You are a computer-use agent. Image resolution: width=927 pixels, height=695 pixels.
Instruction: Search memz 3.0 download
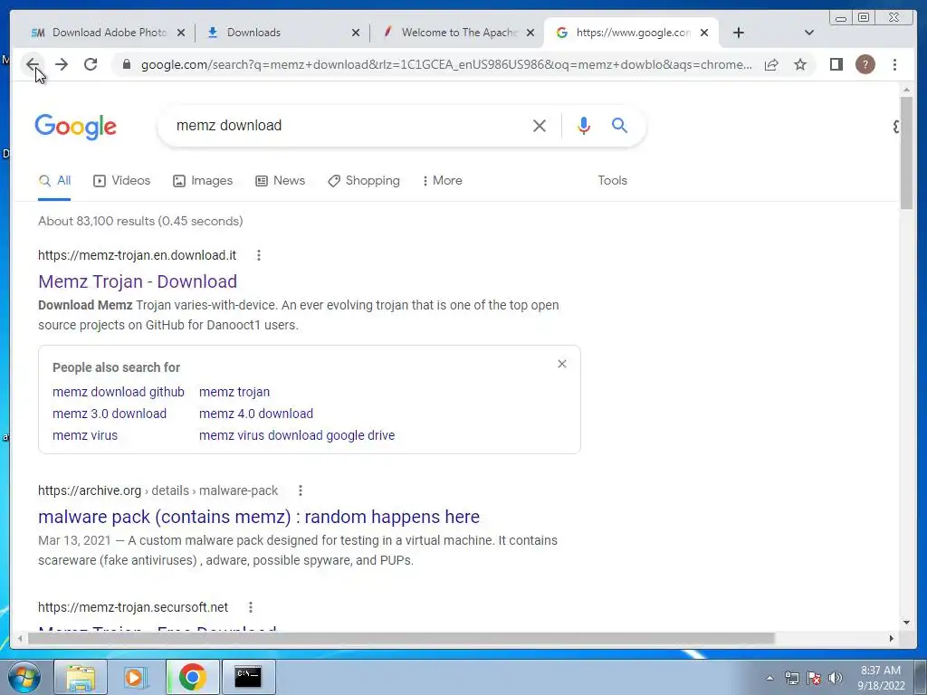pyautogui.click(x=110, y=414)
